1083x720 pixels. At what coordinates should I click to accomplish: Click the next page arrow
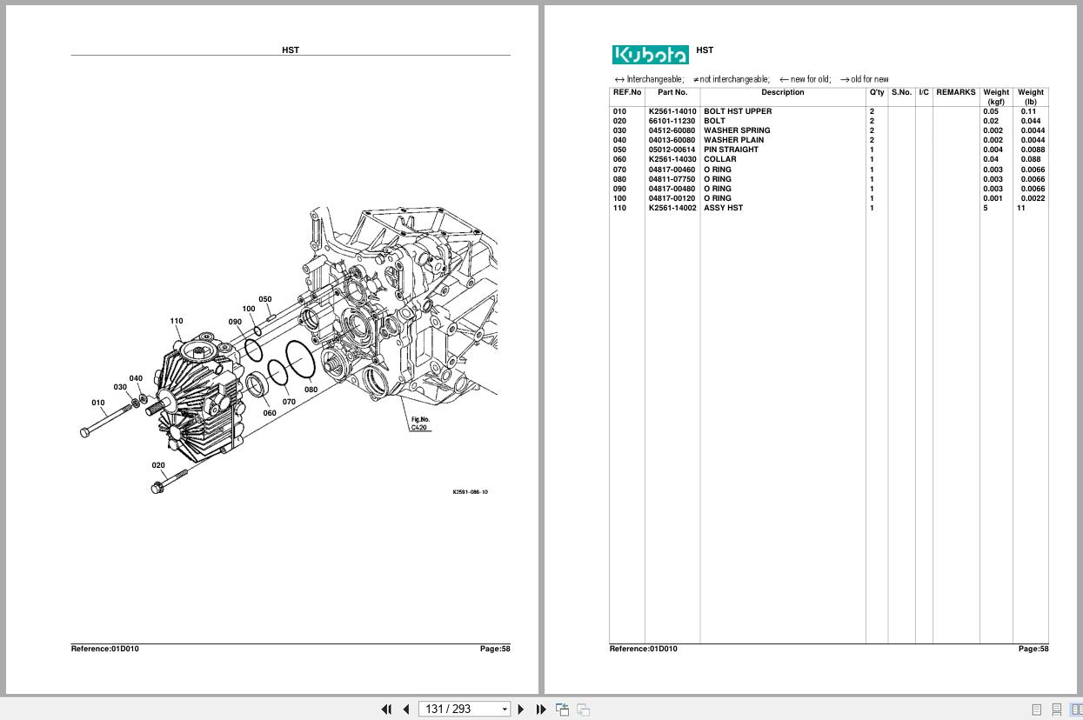[520, 709]
